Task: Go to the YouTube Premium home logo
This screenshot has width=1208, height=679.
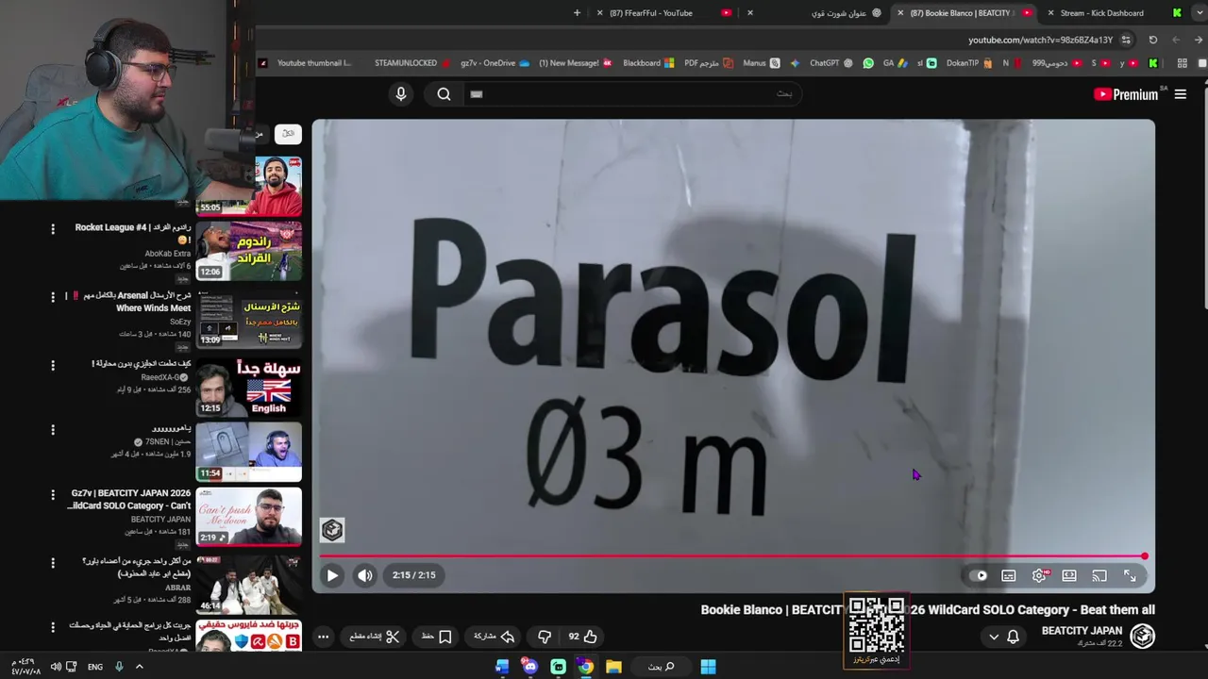Action: (1126, 94)
